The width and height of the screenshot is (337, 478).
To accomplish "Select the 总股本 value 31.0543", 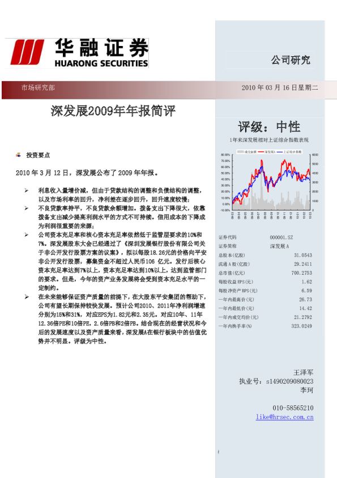I will click(303, 255).
